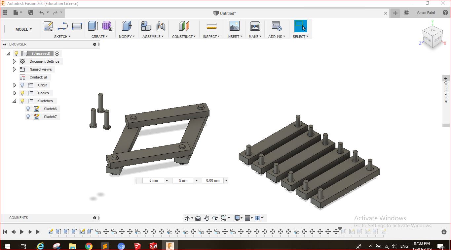451x250 pixels.
Task: Activate the Extrude tool
Action: (x=93, y=26)
